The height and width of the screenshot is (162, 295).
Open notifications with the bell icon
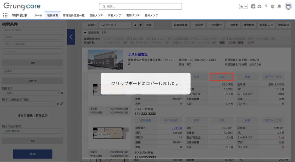pyautogui.click(x=279, y=6)
